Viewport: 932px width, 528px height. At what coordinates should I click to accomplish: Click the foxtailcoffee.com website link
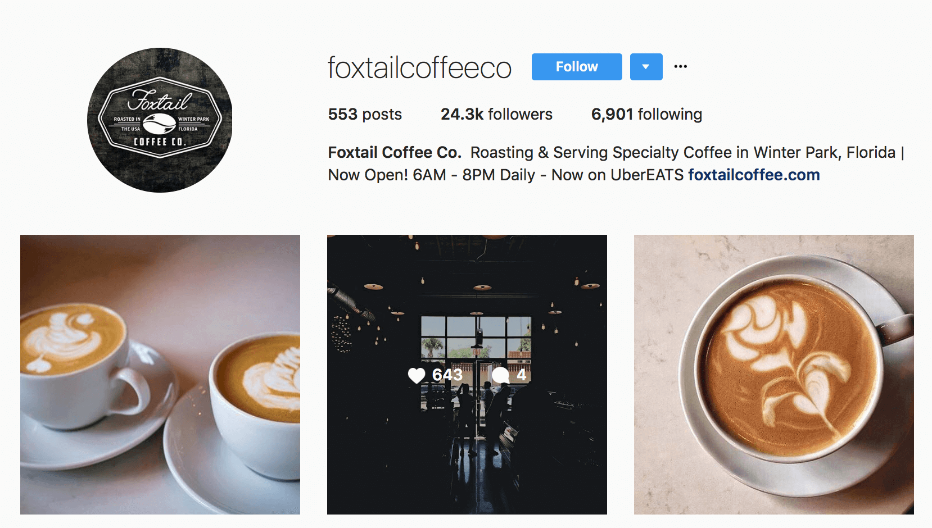point(754,175)
